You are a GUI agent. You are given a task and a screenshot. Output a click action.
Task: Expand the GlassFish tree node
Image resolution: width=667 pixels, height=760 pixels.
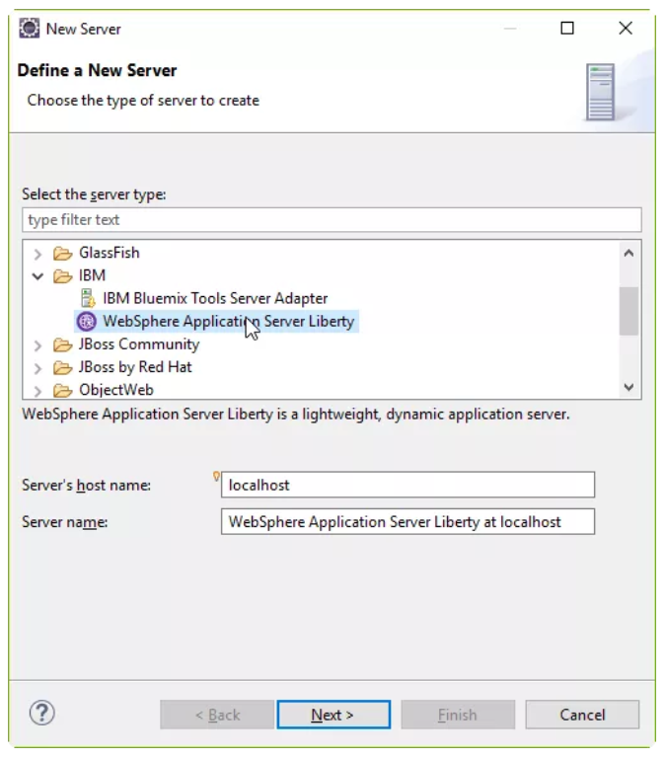pyautogui.click(x=38, y=253)
